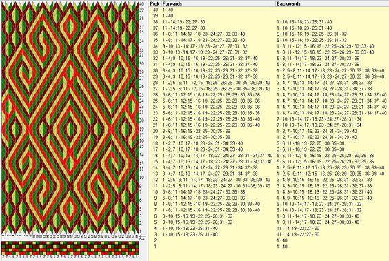The height and width of the screenshot is (261, 389).
Task: Click row label 1 beside woven pattern
Action: pyautogui.click(x=141, y=231)
